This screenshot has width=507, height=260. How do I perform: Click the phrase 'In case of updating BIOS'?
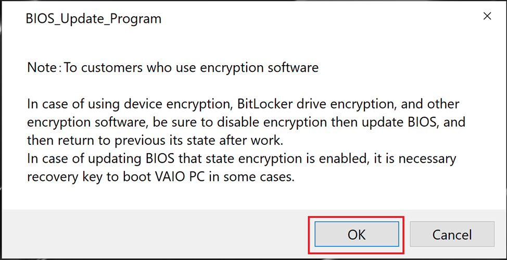coord(91,158)
